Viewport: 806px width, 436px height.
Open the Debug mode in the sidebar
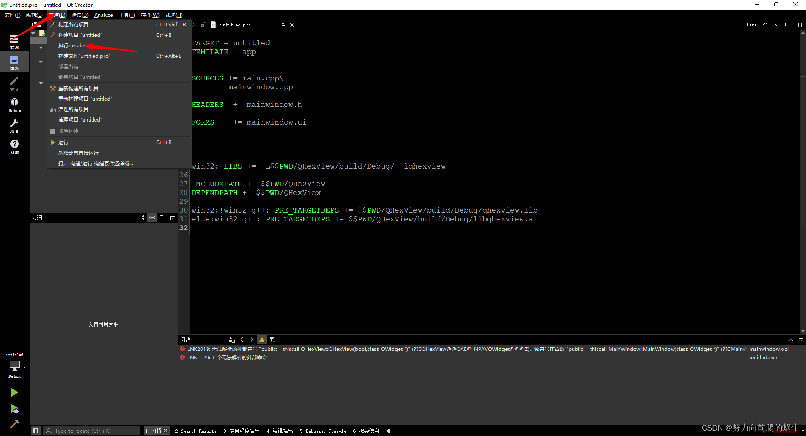15,104
